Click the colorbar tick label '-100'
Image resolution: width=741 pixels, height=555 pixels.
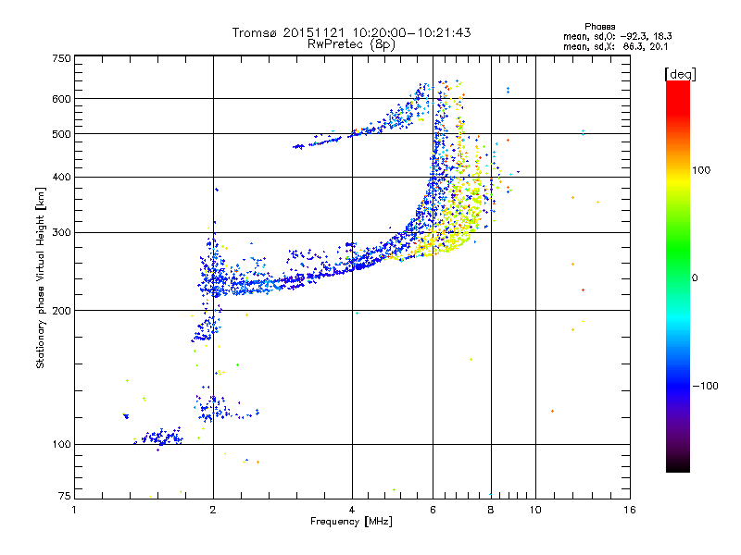click(x=705, y=386)
